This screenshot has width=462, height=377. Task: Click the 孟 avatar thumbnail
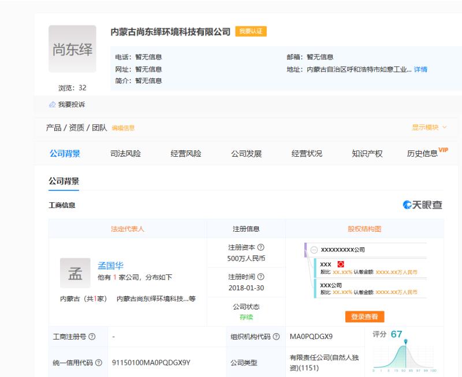(75, 273)
